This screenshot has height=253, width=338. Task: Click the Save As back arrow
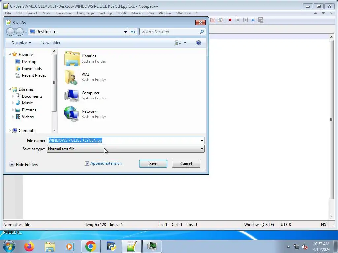coord(10,32)
